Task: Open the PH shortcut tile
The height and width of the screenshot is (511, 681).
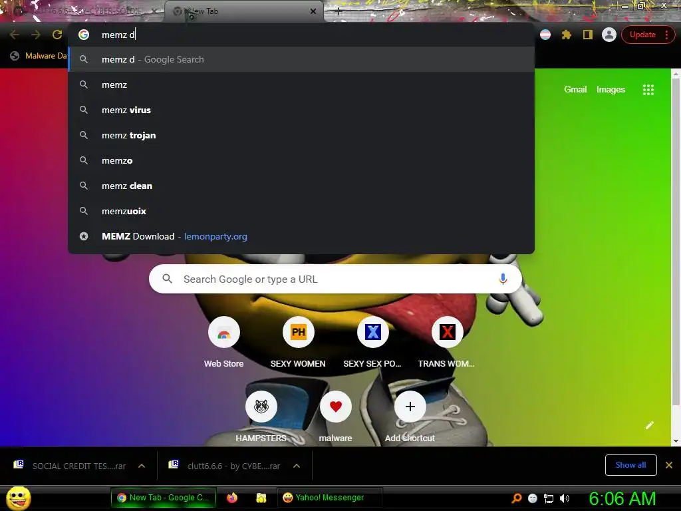Action: [x=298, y=343]
